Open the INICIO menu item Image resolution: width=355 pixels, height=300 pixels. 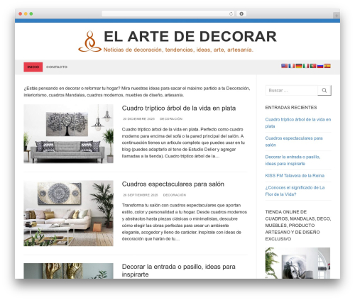[x=33, y=67]
